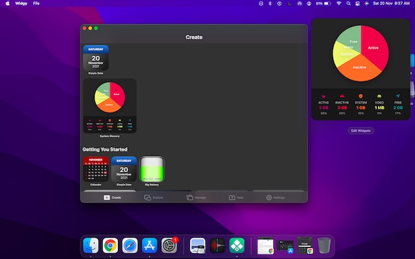Click the Do Not Disturb moon icon
This screenshot has width=415, height=259.
point(290,3)
